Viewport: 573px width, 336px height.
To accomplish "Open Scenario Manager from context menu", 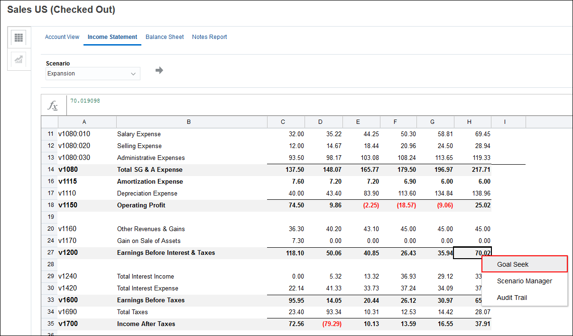I will (524, 281).
